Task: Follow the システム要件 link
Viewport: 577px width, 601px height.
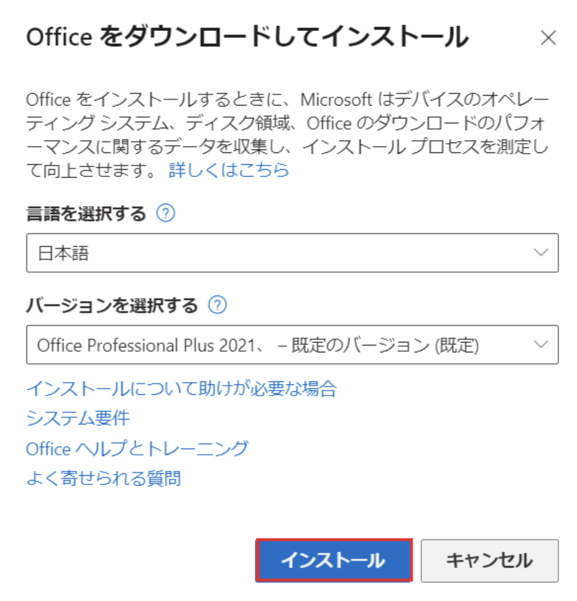Action: (78, 418)
